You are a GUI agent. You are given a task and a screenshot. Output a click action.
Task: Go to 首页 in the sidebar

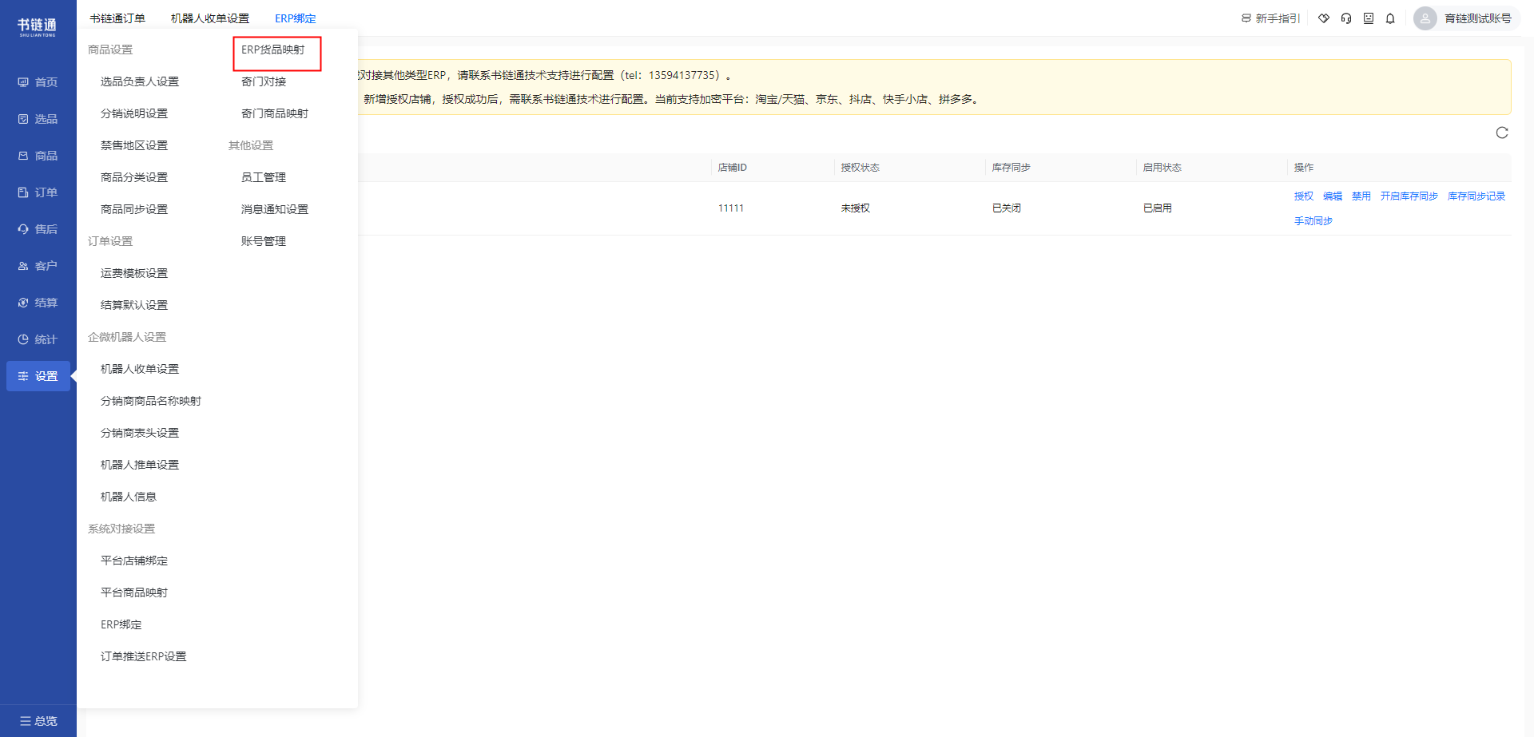click(38, 82)
